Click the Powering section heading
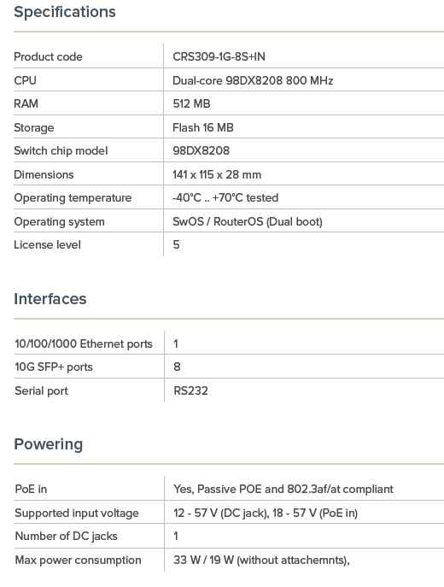Screen dimensions: 444x587 (x=49, y=444)
